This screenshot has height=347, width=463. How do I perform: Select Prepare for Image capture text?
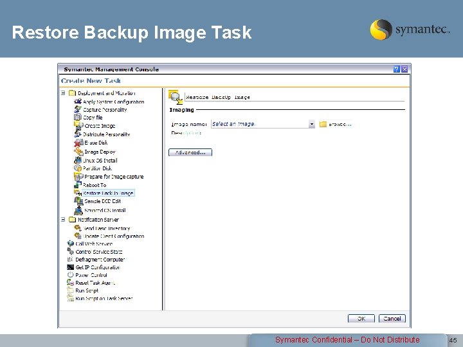(114, 177)
